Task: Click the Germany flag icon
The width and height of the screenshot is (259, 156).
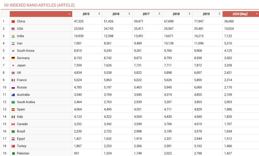Action: point(13,58)
